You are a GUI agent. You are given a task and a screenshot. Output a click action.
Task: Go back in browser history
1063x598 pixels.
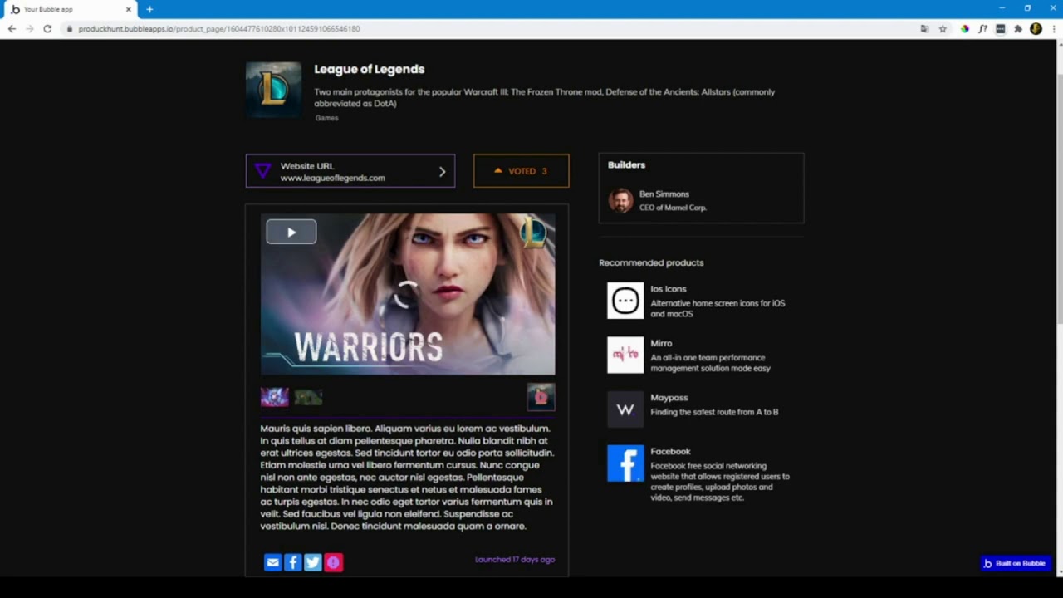click(x=12, y=29)
